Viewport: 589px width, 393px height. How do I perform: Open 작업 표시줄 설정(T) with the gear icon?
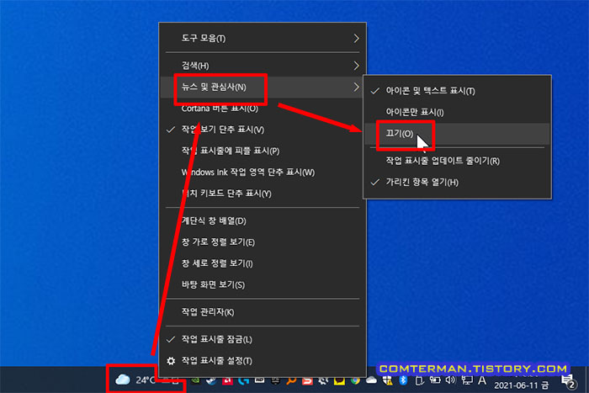point(263,361)
